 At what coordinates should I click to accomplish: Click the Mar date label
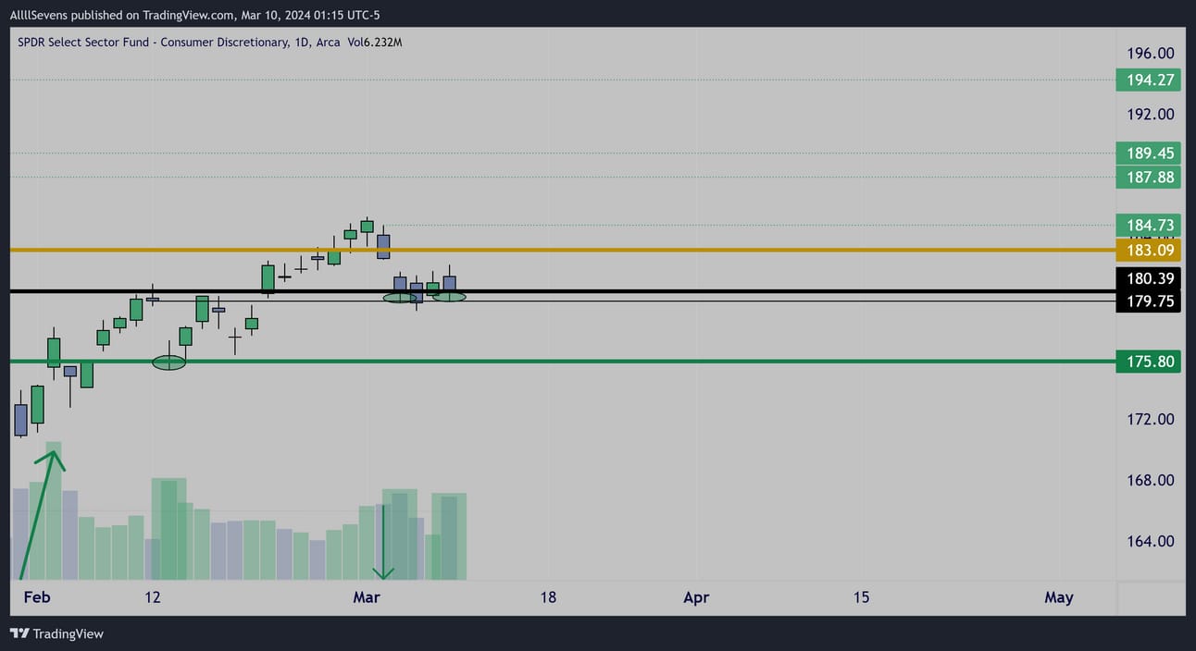(x=367, y=597)
